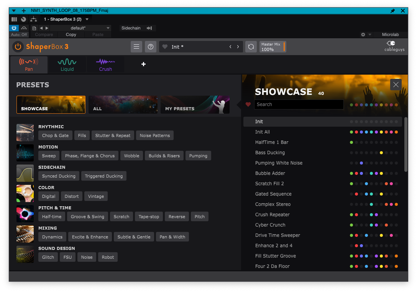Click the Auto: Off automation button
The image size is (417, 292).
coord(19,35)
